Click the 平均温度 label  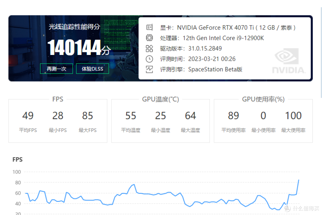tap(131, 130)
